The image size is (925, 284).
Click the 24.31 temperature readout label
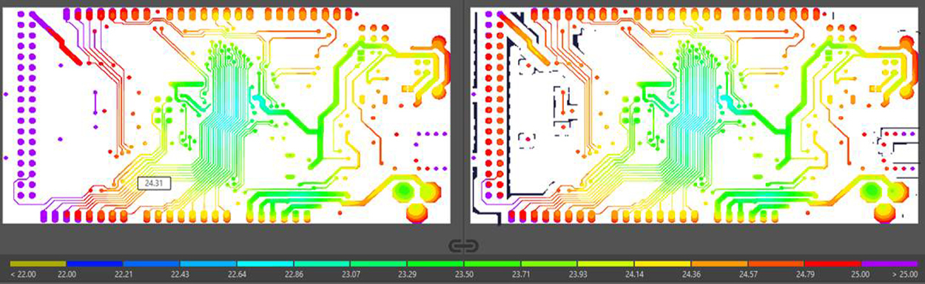[154, 182]
